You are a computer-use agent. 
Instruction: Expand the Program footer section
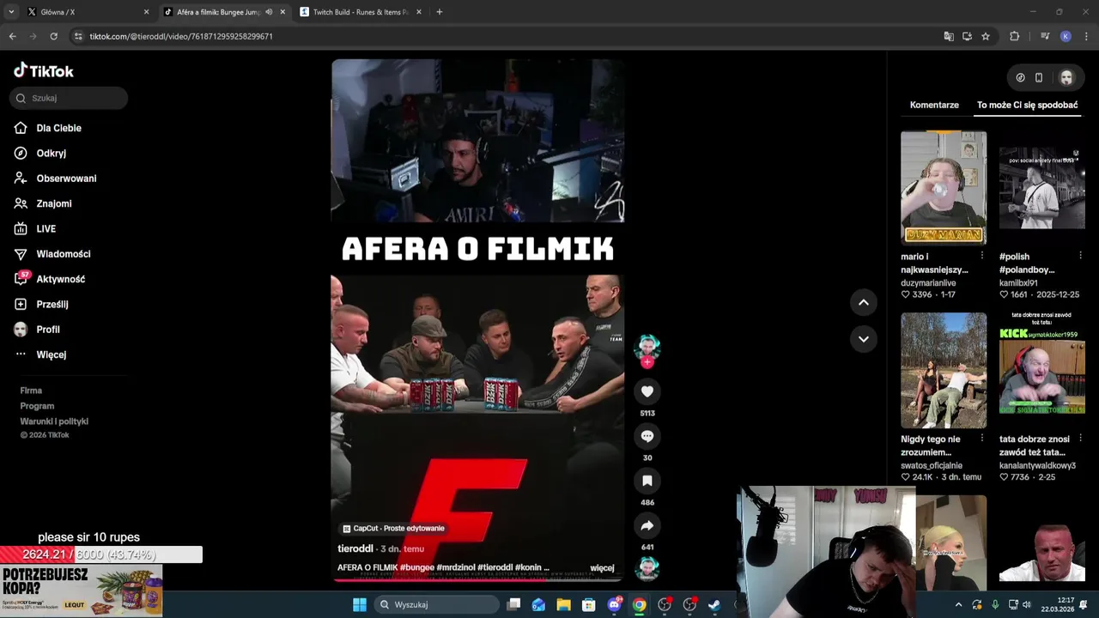pyautogui.click(x=37, y=406)
